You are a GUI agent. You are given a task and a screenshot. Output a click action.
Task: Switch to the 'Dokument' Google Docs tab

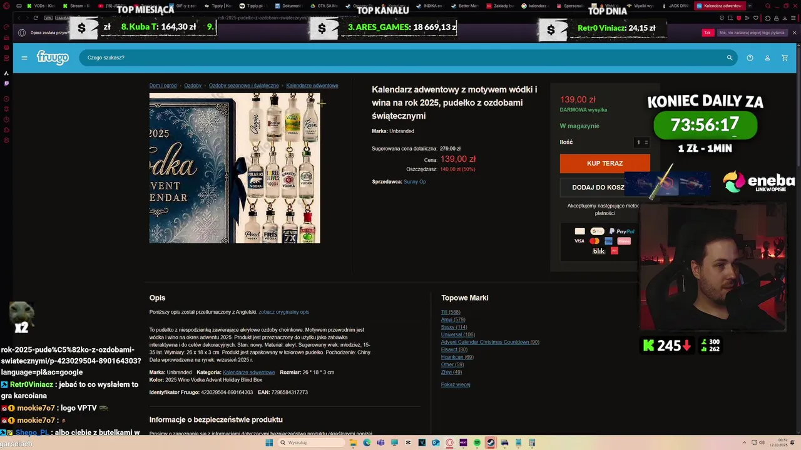288,6
